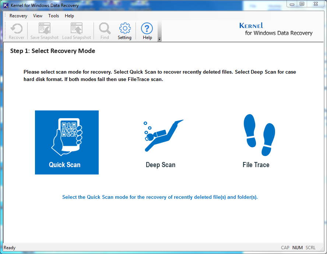Screen dimensions: 327x254
Task: Click the blue Quick Scan mode description text
Action: [x=160, y=197]
